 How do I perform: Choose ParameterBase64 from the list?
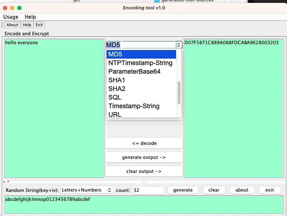[x=141, y=72]
